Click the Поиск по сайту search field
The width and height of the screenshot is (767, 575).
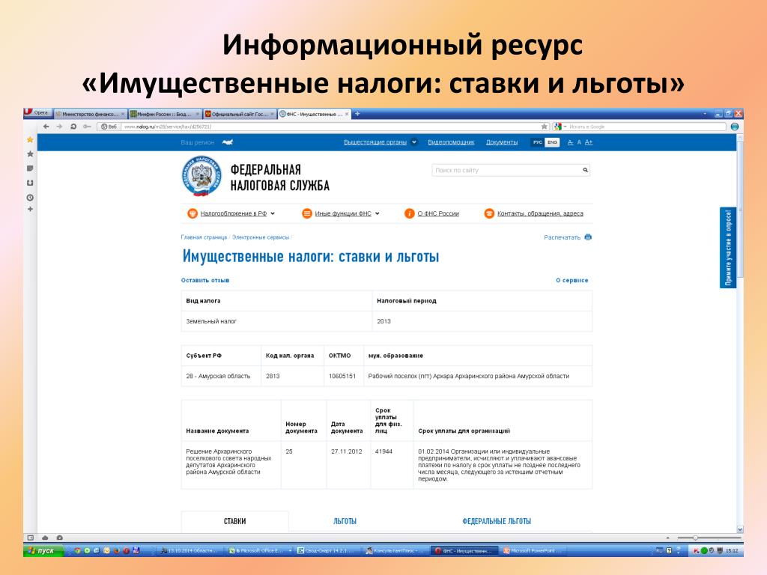(x=506, y=170)
